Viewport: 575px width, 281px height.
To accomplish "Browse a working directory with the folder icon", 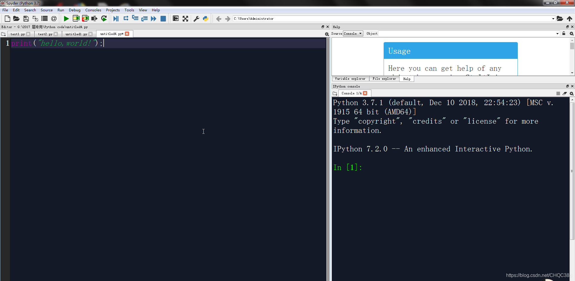I will tap(560, 19).
